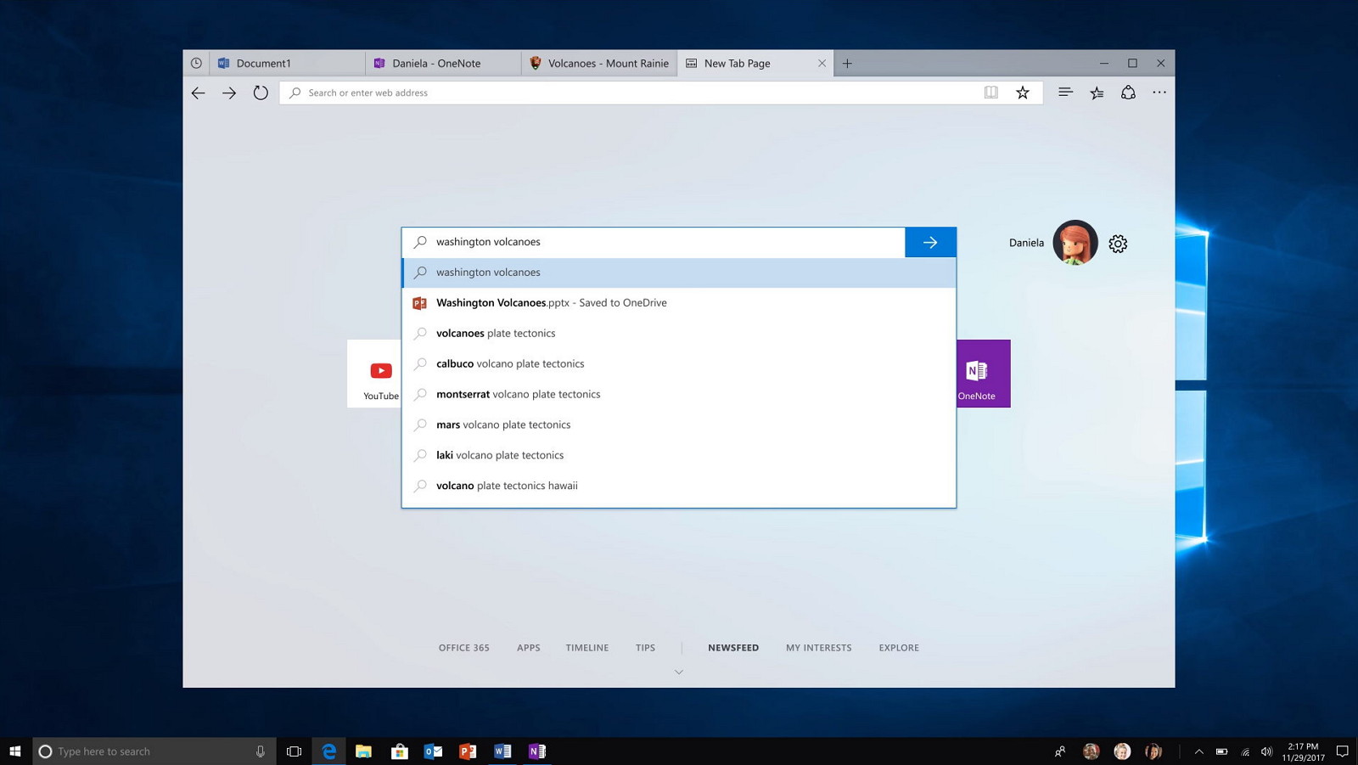The image size is (1358, 765).
Task: Open settings gear next to Daniela
Action: click(x=1118, y=244)
